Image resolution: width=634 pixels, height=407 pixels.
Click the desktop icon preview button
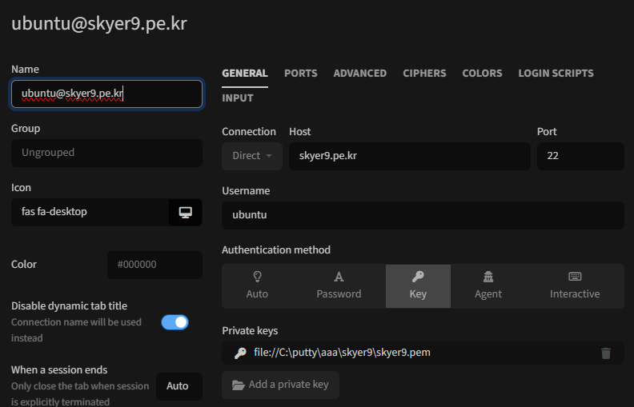click(x=186, y=212)
